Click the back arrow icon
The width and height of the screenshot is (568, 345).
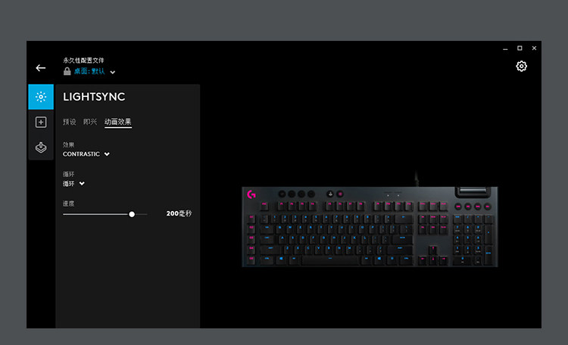coord(41,68)
